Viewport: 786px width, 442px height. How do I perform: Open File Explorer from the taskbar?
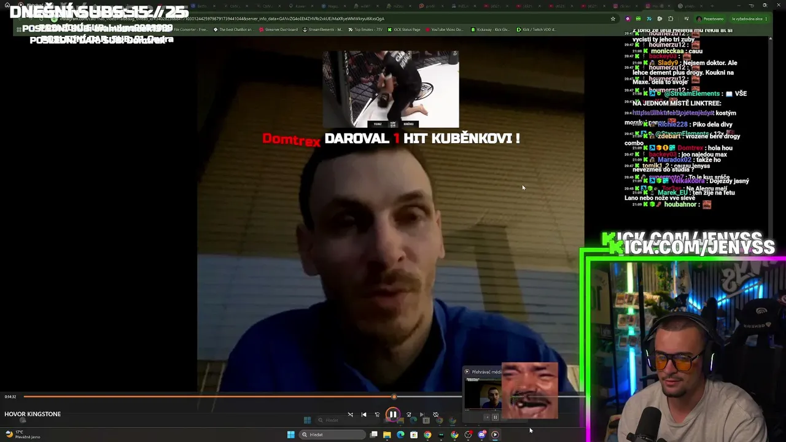point(387,435)
